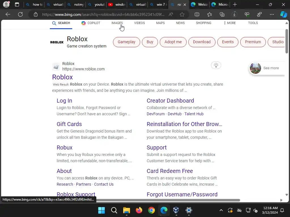
Task: Click the Adopt me suggestion chip
Action: point(173,42)
